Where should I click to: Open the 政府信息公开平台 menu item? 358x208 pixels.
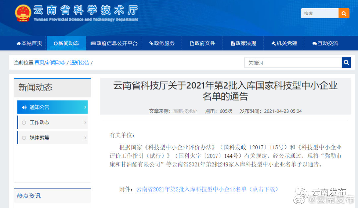coord(114,43)
